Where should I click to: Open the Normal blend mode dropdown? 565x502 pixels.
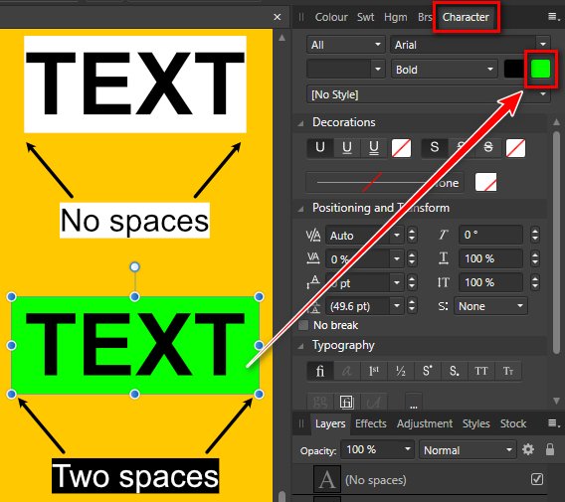(x=468, y=450)
